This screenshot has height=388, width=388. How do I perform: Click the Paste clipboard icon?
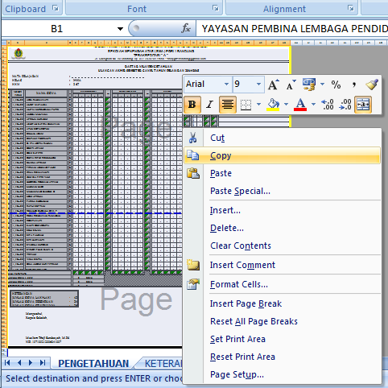pyautogui.click(x=193, y=173)
